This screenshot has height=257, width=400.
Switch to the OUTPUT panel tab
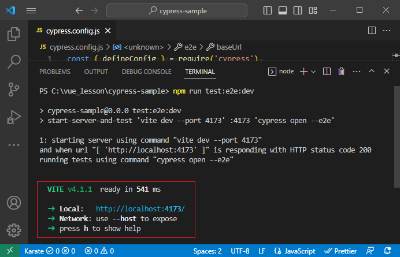coord(96,72)
